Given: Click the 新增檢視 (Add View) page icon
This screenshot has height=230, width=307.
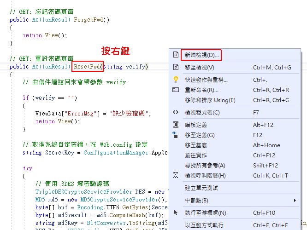Looking at the screenshot, I should (176, 55).
